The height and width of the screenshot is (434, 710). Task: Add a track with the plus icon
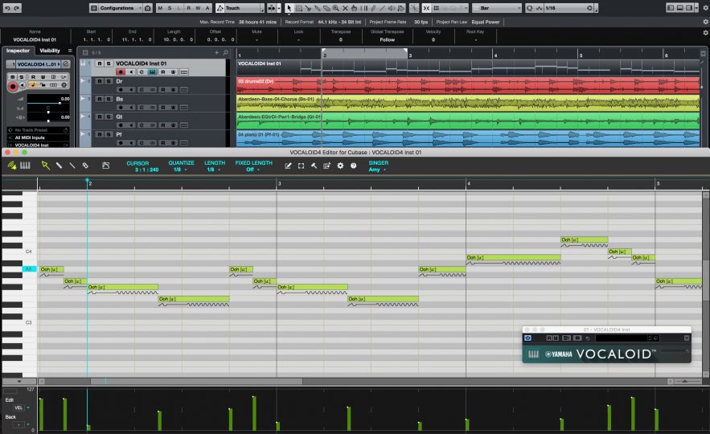click(x=216, y=53)
